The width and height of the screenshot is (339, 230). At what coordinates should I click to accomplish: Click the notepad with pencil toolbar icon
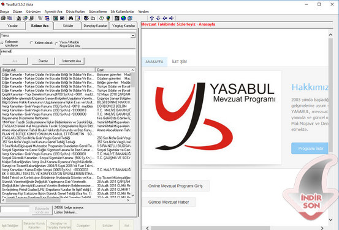coord(77,18)
